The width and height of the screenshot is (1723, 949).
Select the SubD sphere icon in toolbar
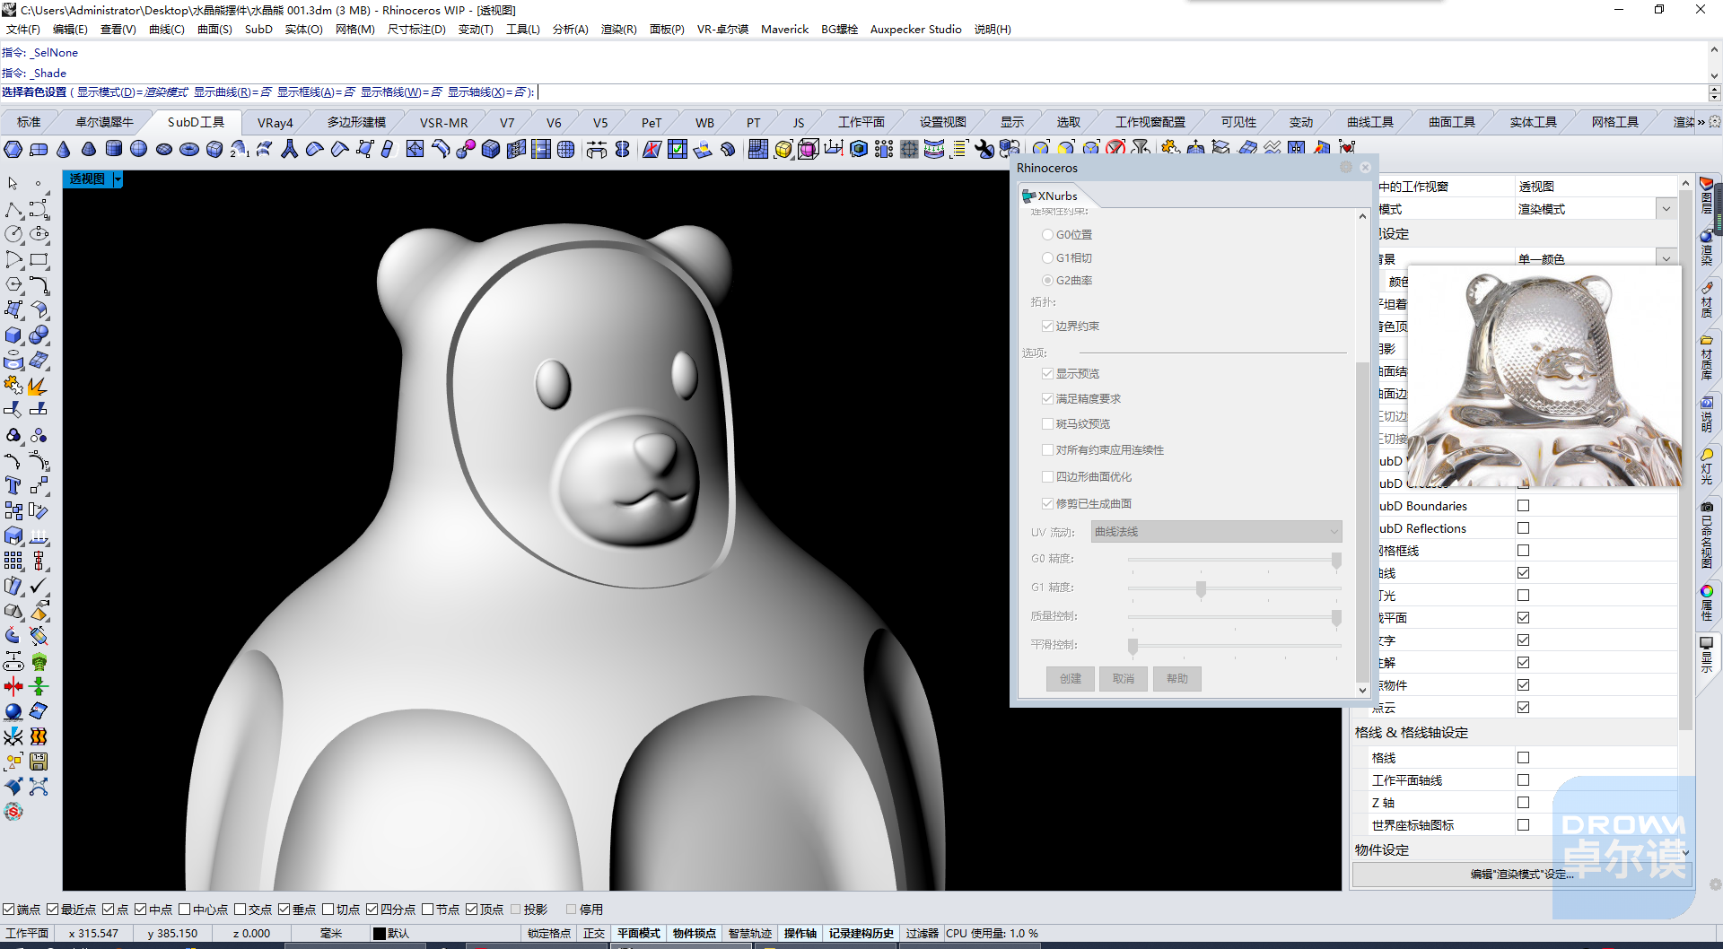(x=139, y=149)
